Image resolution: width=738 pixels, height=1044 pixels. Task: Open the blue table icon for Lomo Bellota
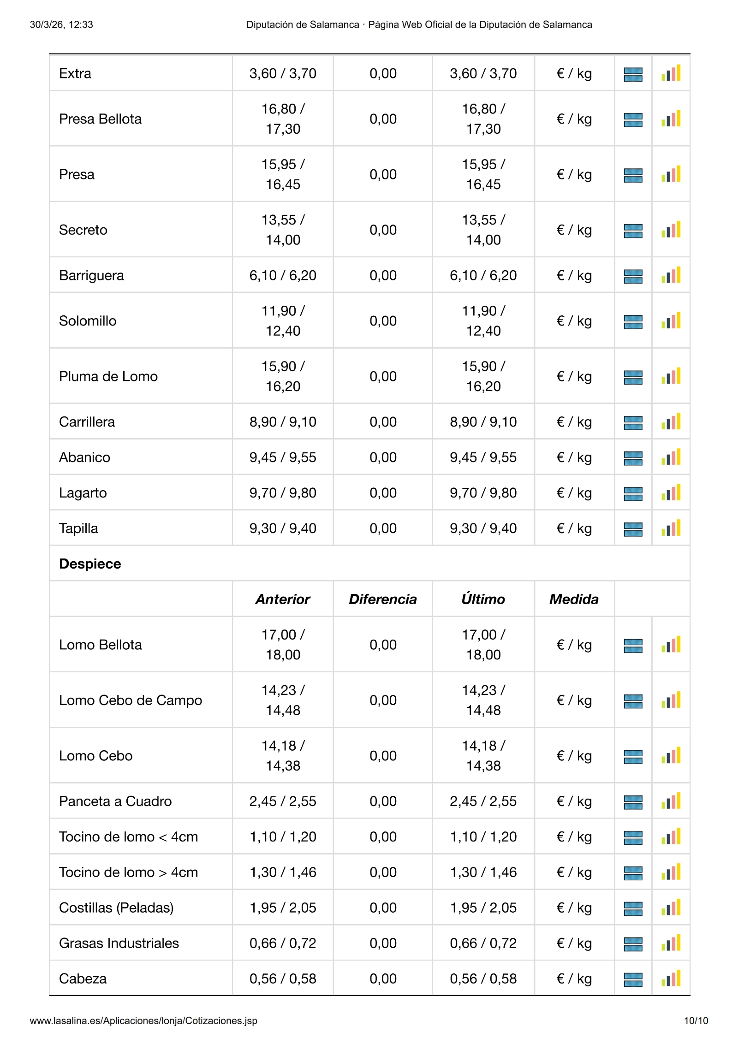[x=633, y=645]
